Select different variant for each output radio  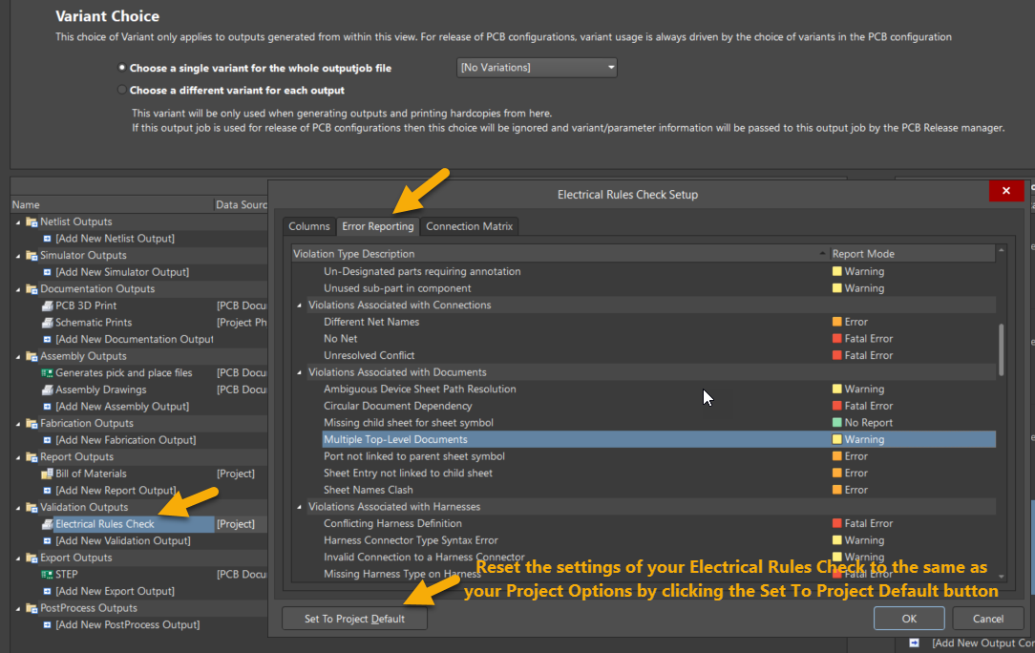[x=121, y=90]
